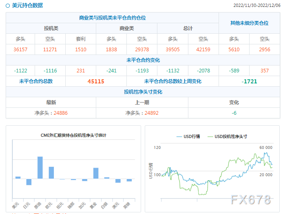Click the circle icon beside 美元持仓数据
The height and width of the screenshot is (214, 283).
pyautogui.click(x=8, y=6)
